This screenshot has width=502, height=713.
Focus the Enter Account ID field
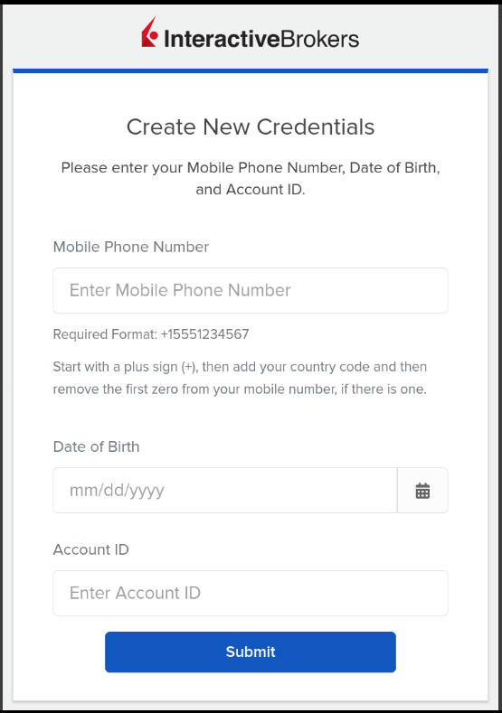pyautogui.click(x=251, y=593)
